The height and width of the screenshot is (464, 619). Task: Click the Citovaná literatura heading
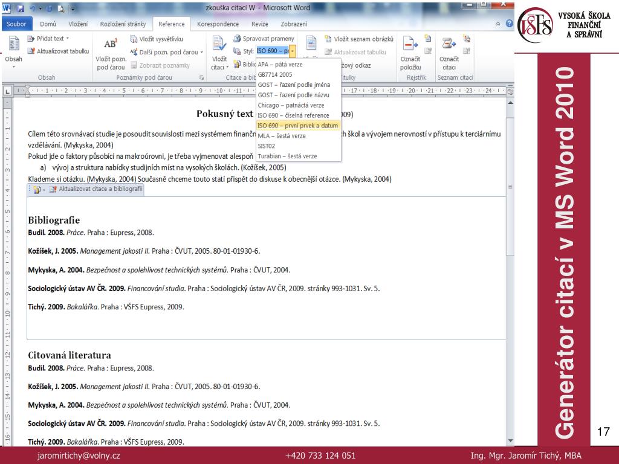(x=70, y=355)
